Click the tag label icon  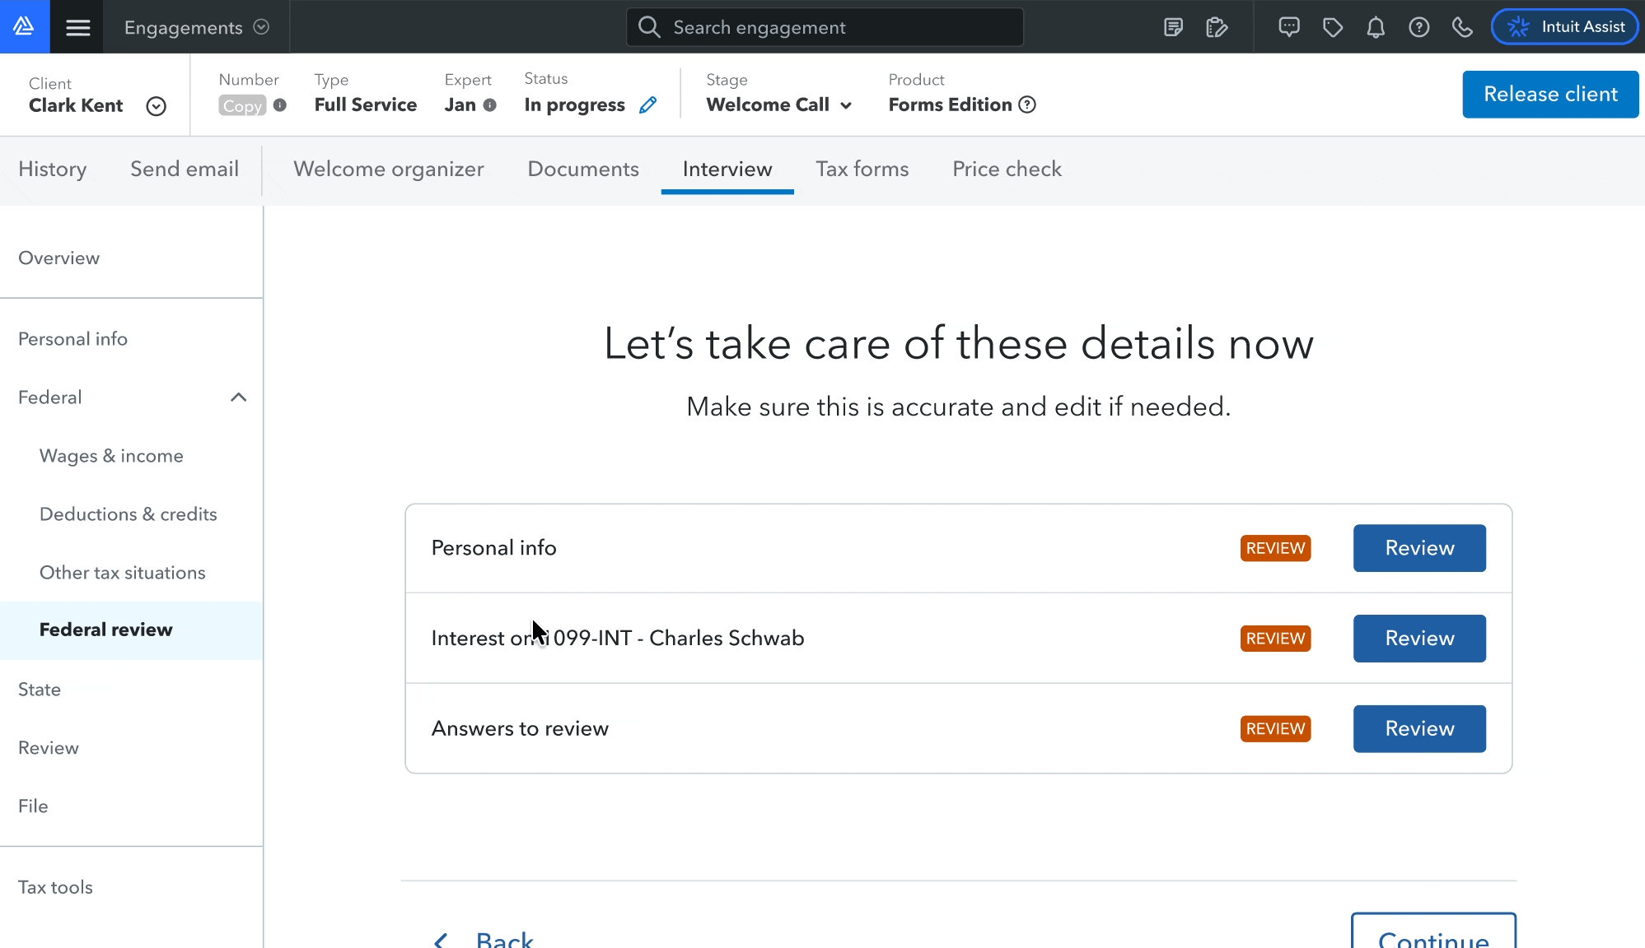pyautogui.click(x=1333, y=27)
